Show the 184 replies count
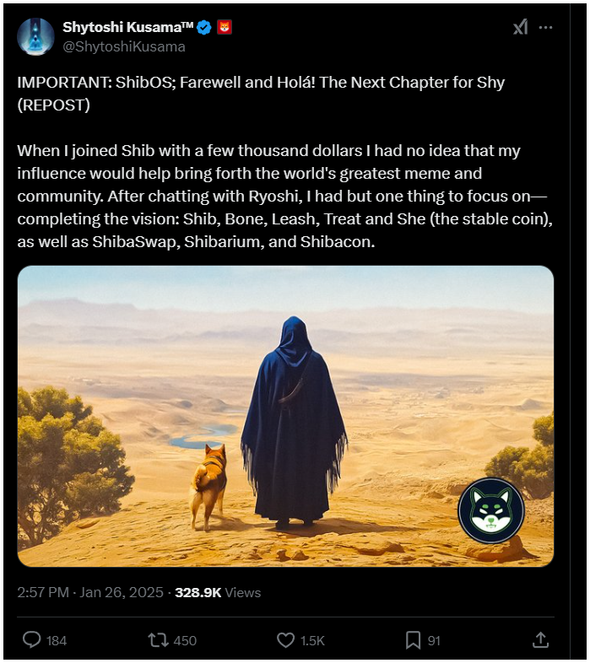Screen dimensions: 590x663 [x=57, y=640]
